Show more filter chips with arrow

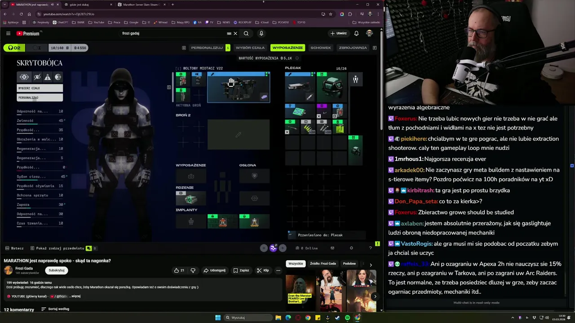(x=371, y=264)
